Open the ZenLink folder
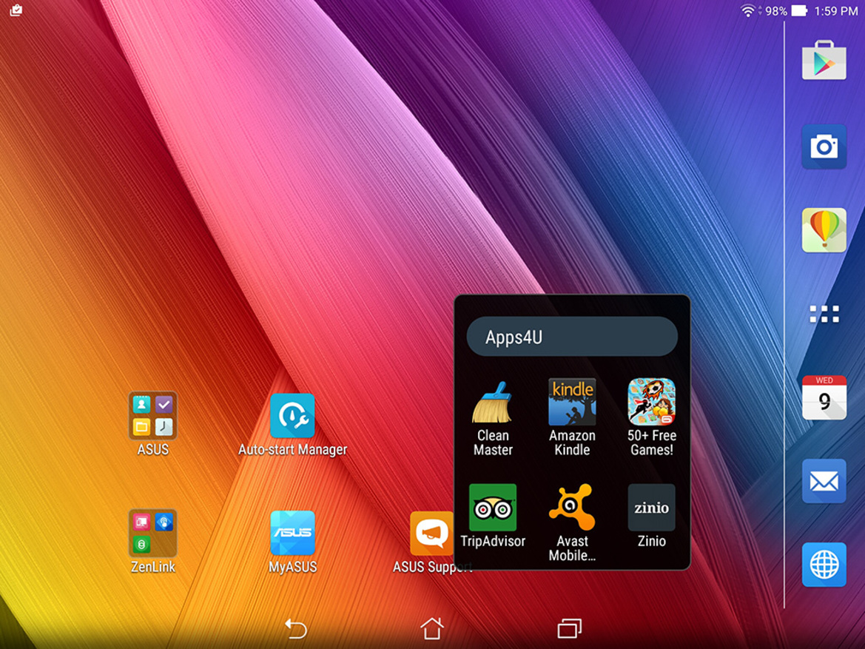The image size is (865, 649). point(153,541)
